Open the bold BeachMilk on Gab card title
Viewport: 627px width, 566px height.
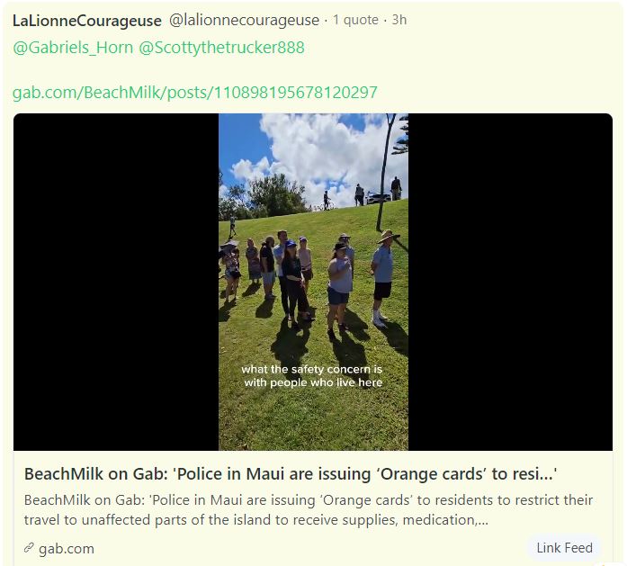[291, 474]
